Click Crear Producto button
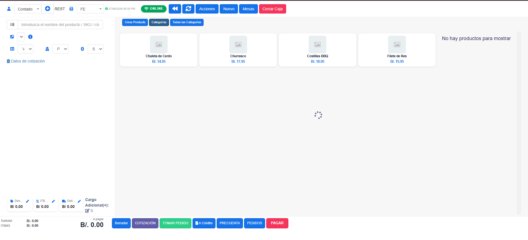 click(135, 22)
